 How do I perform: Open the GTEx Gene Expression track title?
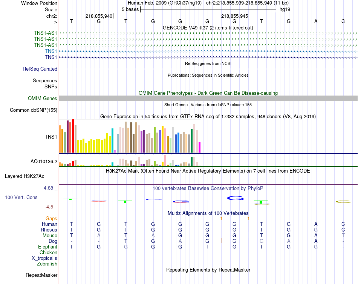pyautogui.click(x=208, y=116)
